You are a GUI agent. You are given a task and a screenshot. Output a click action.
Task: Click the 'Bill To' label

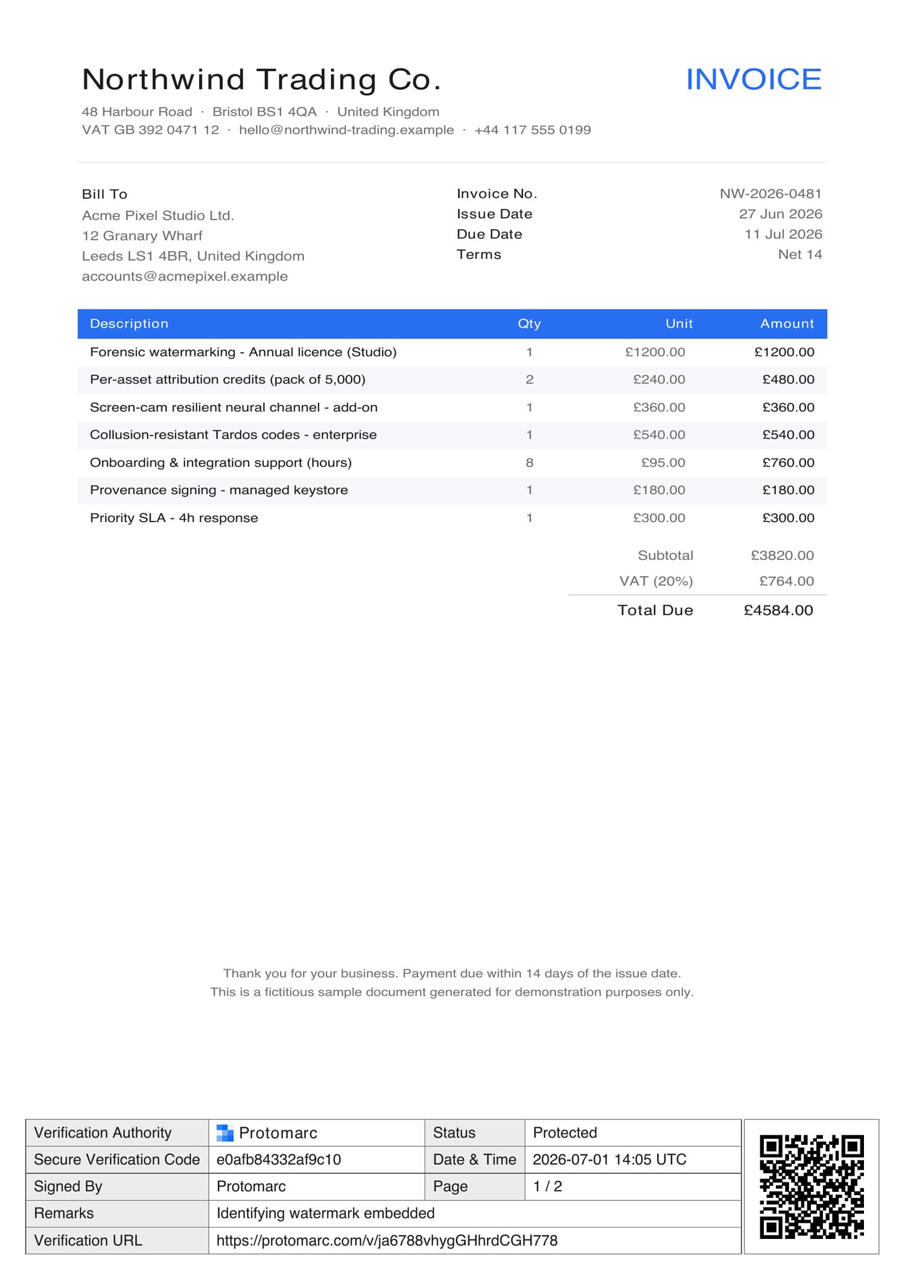104,194
